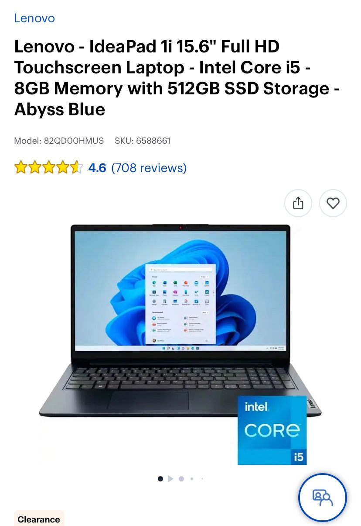Click the 4.6 rating score

97,168
